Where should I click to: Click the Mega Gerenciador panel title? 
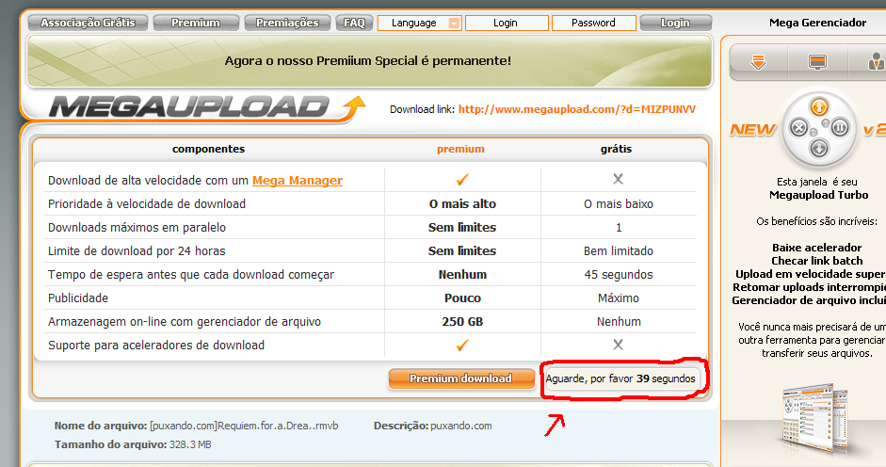tap(817, 23)
